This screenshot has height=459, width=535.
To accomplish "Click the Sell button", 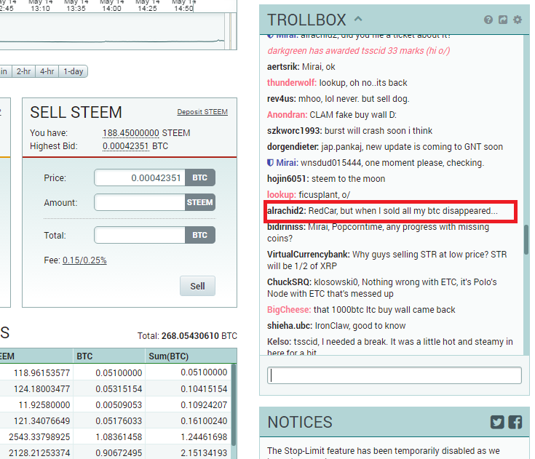I will pos(197,286).
